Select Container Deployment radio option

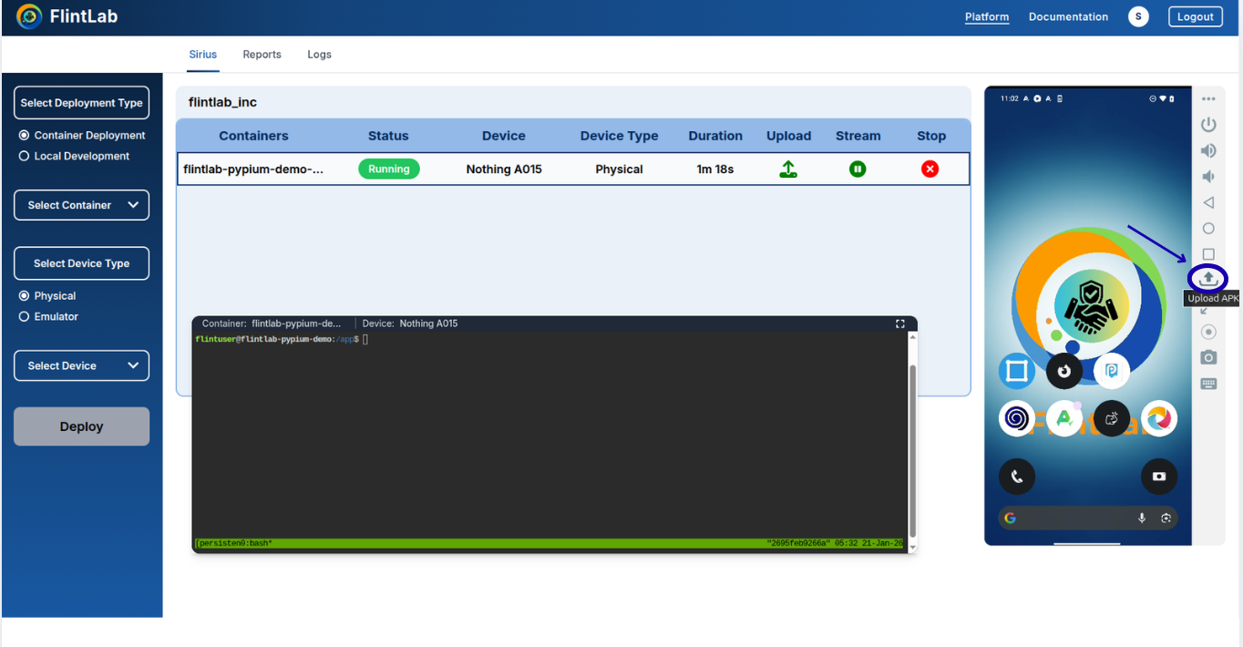point(25,135)
